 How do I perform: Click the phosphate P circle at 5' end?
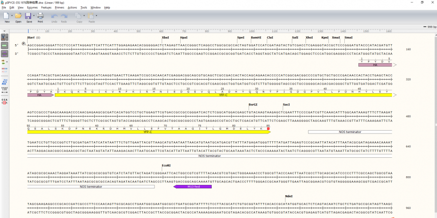tap(24, 44)
